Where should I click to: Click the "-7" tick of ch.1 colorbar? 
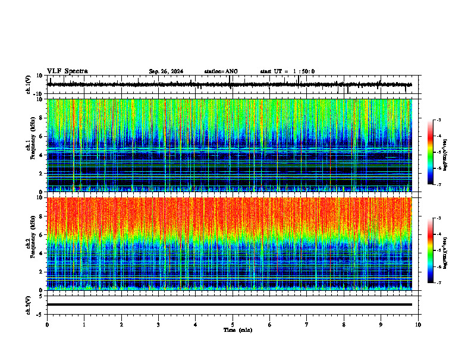click(x=439, y=184)
